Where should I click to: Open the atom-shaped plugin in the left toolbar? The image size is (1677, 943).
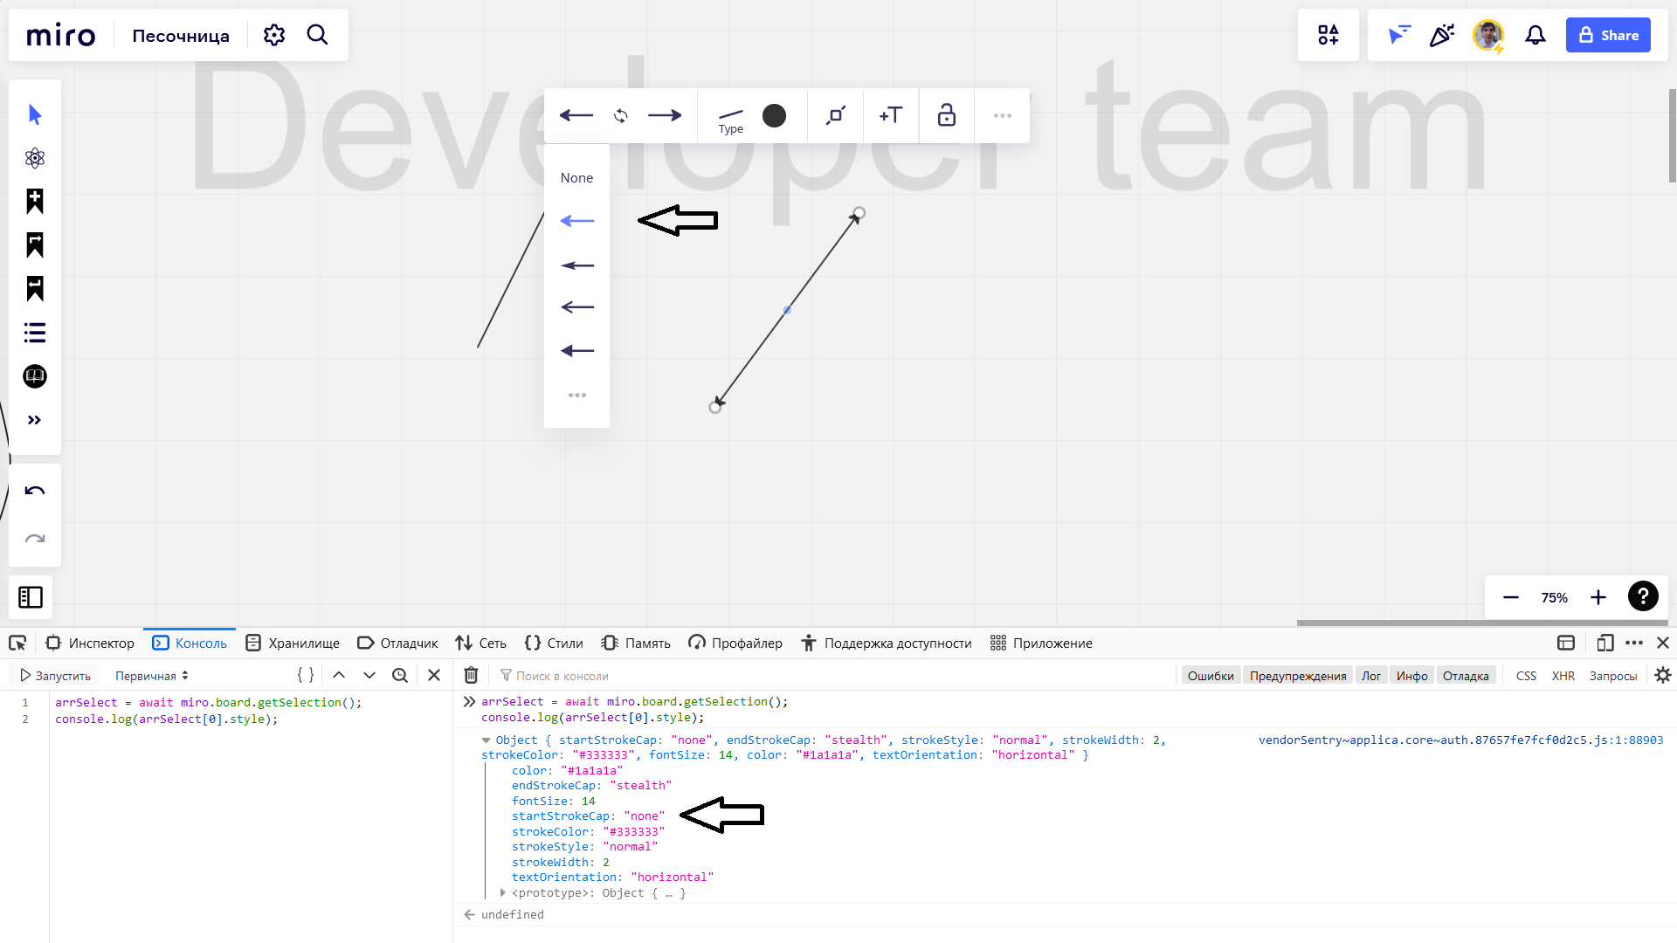pos(35,158)
